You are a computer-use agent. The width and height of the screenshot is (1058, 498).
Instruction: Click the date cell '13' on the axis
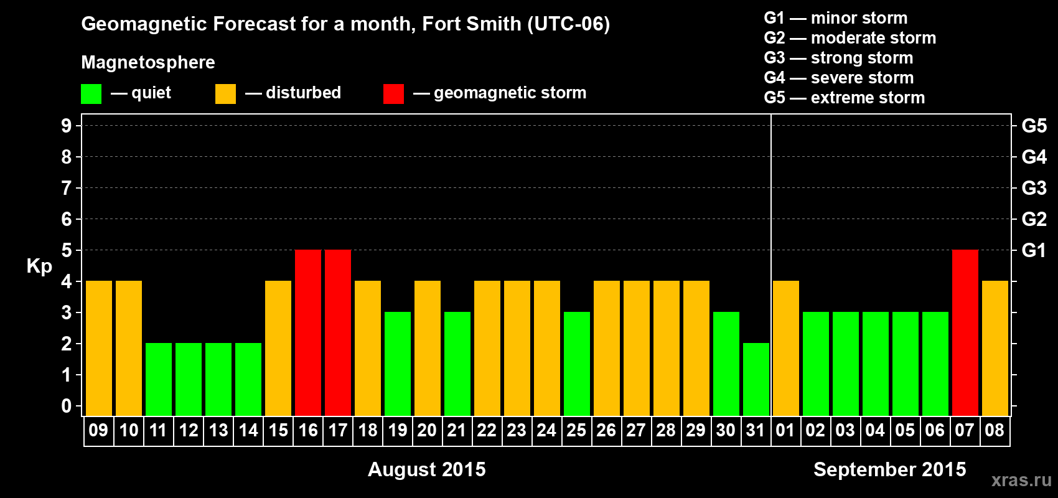click(x=218, y=431)
